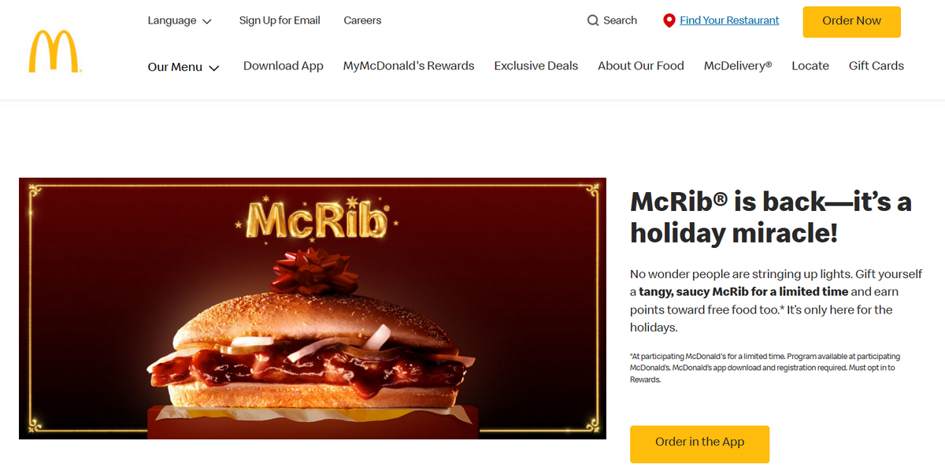Open Gift Cards navigation item

point(876,66)
